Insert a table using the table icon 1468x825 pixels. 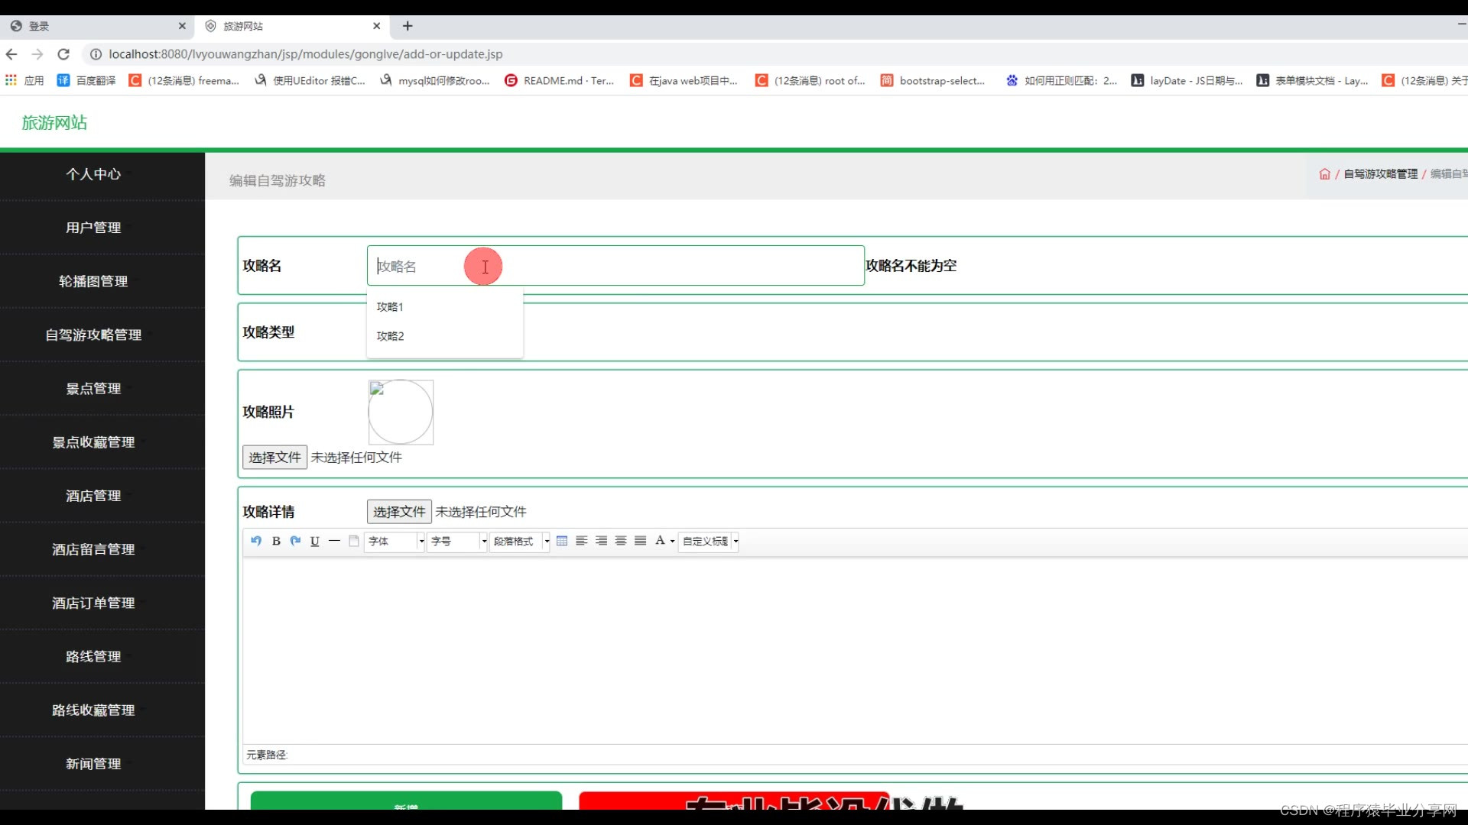(562, 541)
